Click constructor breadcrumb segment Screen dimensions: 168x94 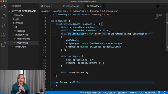[111, 11]
